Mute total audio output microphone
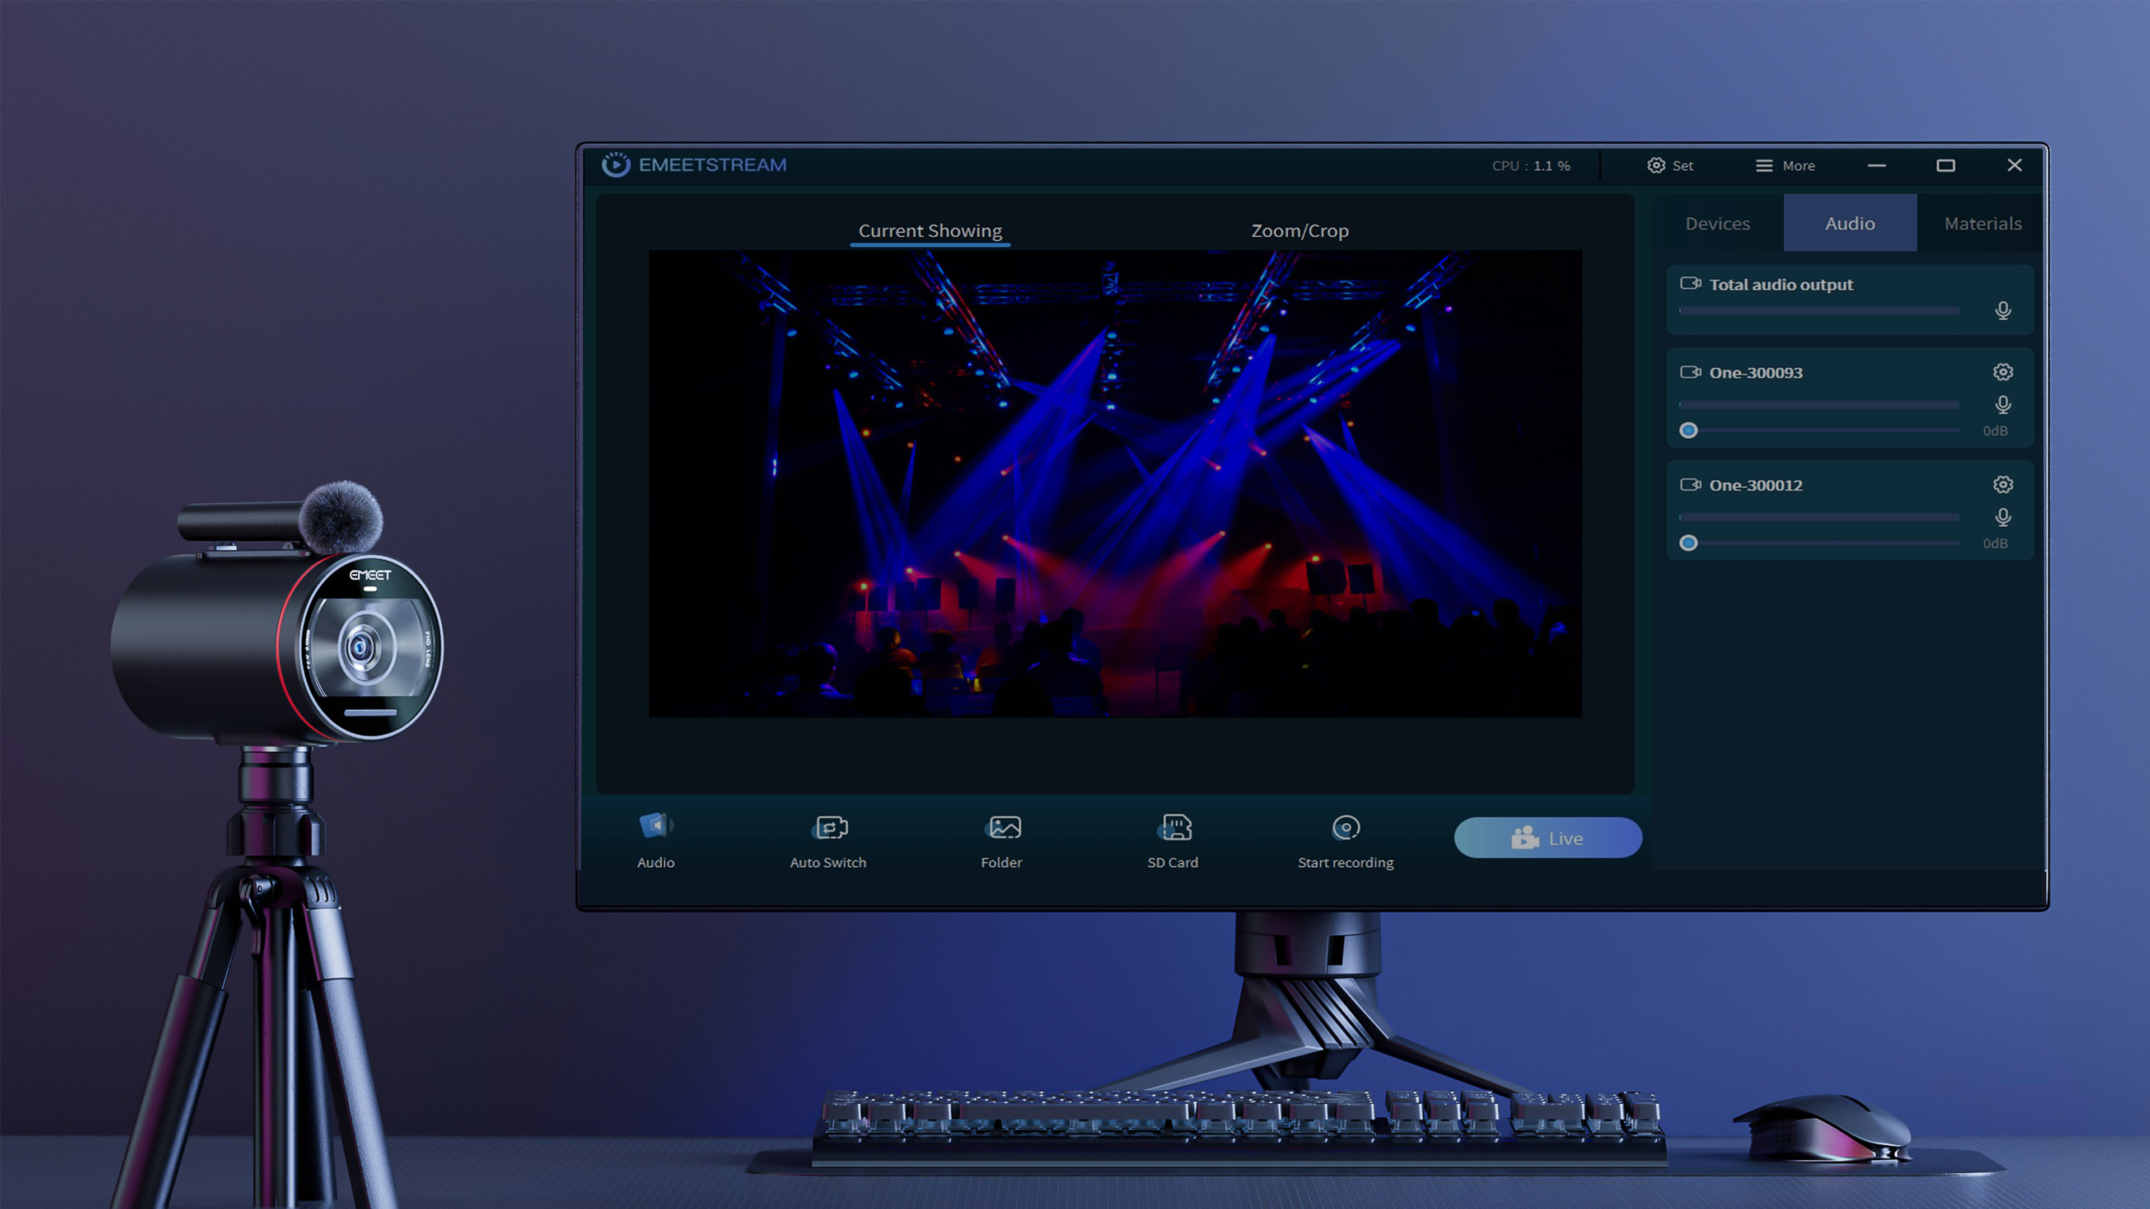Viewport: 2150px width, 1209px height. [x=2002, y=311]
